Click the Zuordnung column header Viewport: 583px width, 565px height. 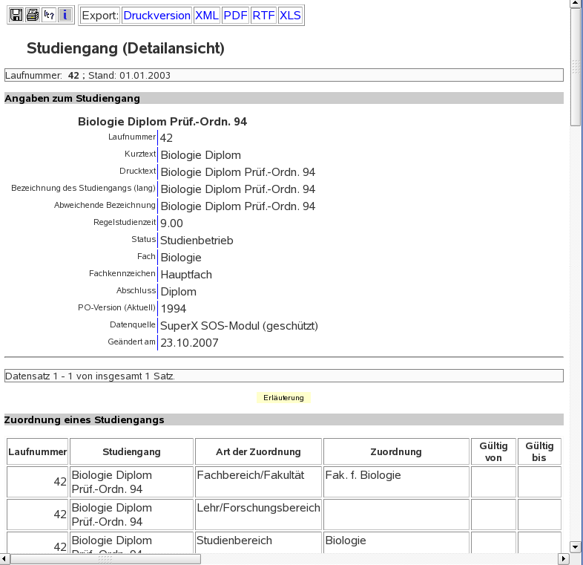click(x=396, y=451)
